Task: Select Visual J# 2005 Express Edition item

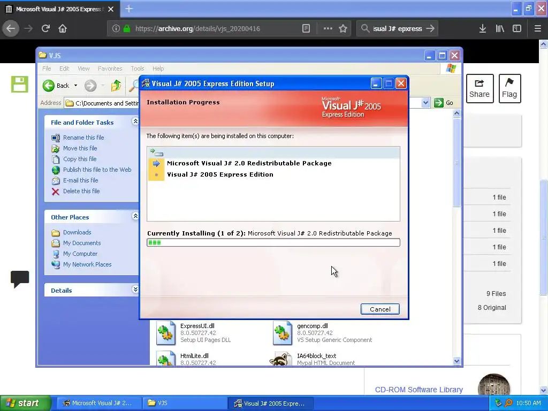Action: click(220, 174)
